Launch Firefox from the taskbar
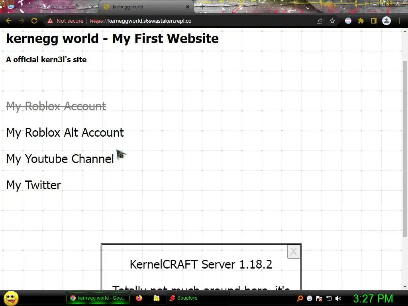The height and width of the screenshot is (306, 408). click(139, 298)
